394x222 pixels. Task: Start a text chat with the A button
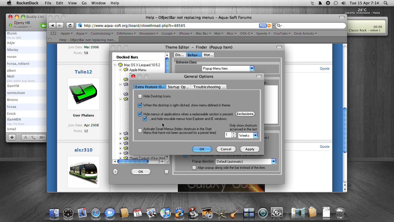pos(25,138)
